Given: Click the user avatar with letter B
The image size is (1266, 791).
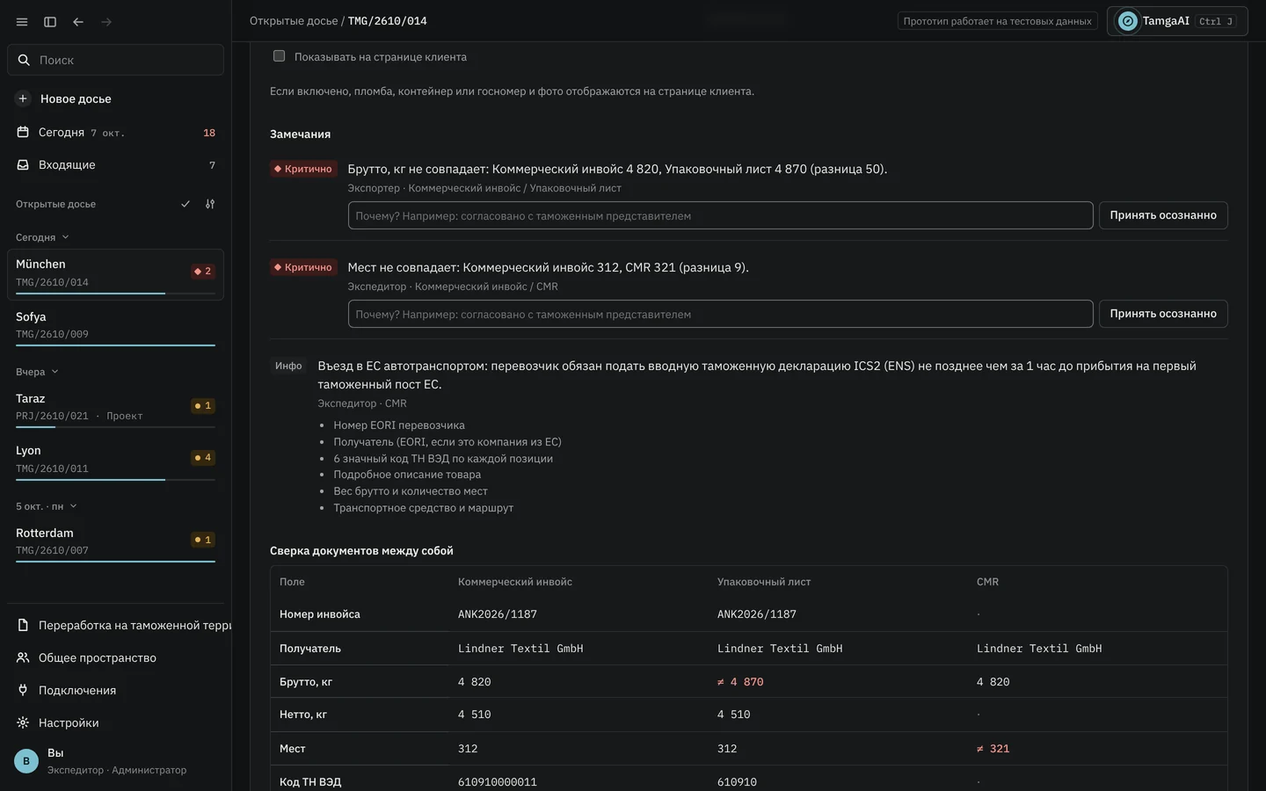Looking at the screenshot, I should (x=26, y=761).
